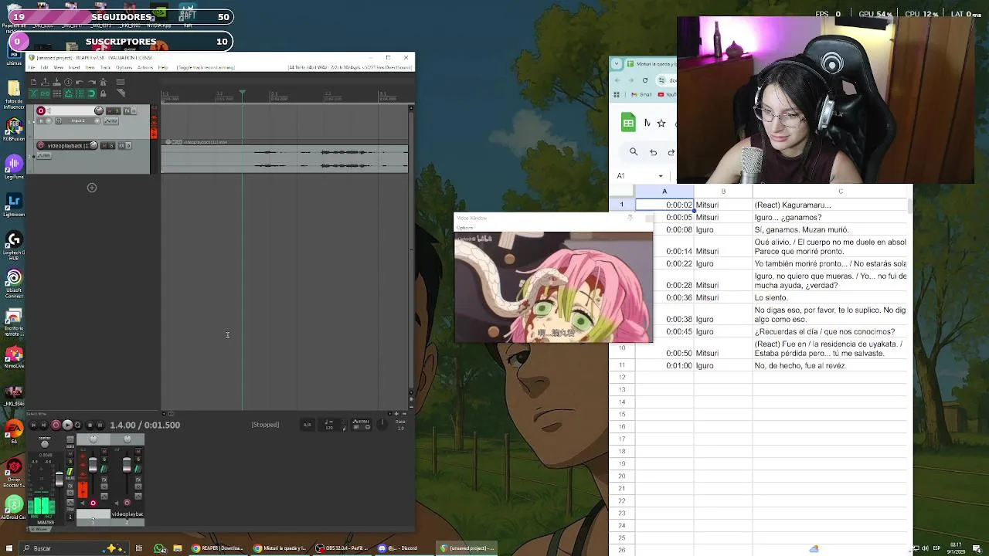Toggle ripple editing icon in REAPER toolbar
This screenshot has height=556, width=989.
(57, 93)
